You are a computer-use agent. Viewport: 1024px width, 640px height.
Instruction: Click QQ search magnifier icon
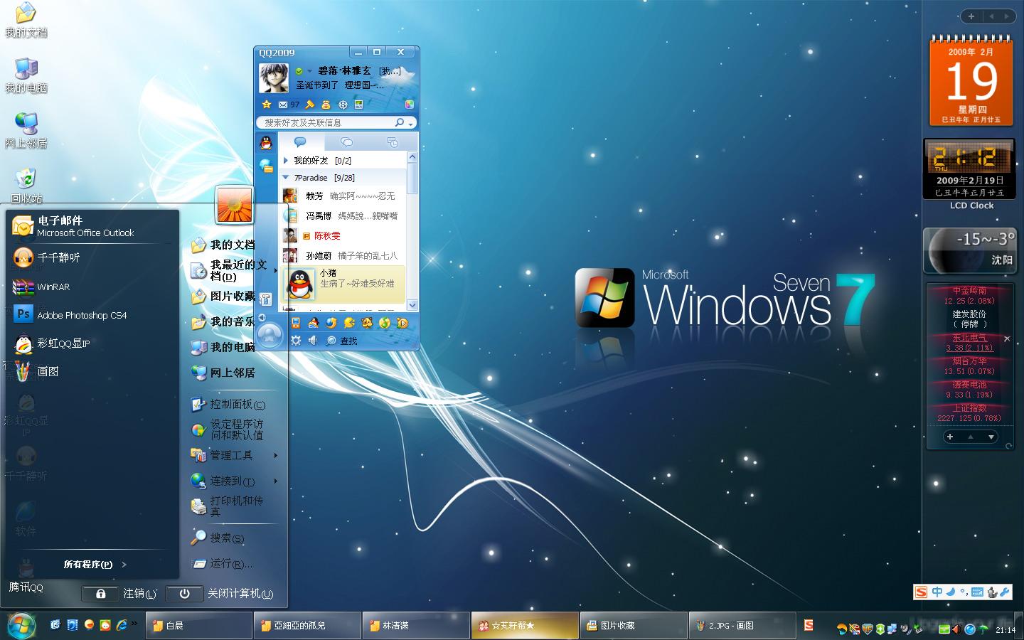click(400, 122)
